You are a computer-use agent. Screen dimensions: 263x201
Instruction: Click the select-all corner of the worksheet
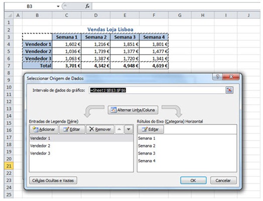click(x=9, y=15)
